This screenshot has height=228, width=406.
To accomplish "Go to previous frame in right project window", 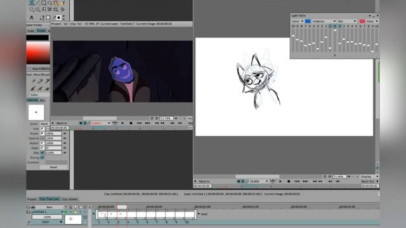I will click(x=314, y=182).
